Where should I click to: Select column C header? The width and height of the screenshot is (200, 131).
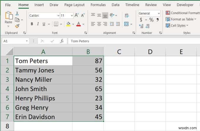(119, 52)
